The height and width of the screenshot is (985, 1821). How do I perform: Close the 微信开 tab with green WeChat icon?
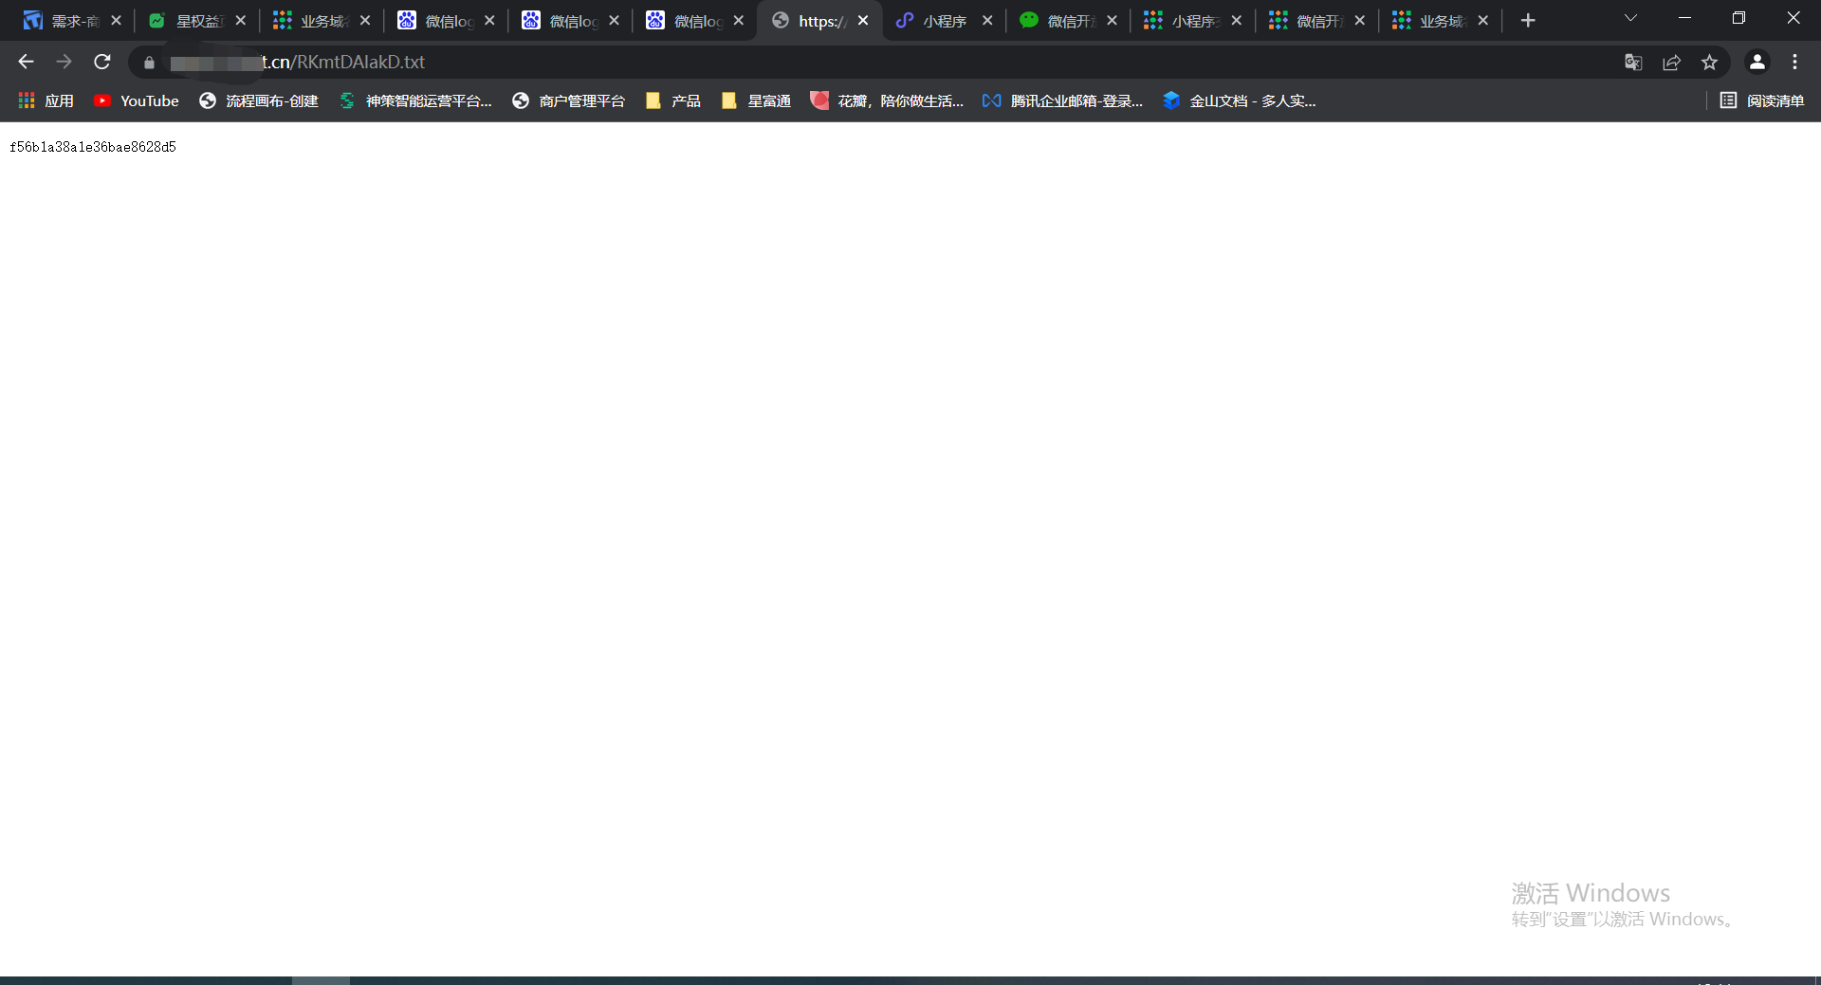point(1112,21)
